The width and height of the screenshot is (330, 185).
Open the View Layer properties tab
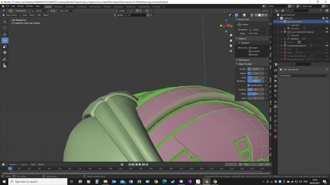pos(275,86)
